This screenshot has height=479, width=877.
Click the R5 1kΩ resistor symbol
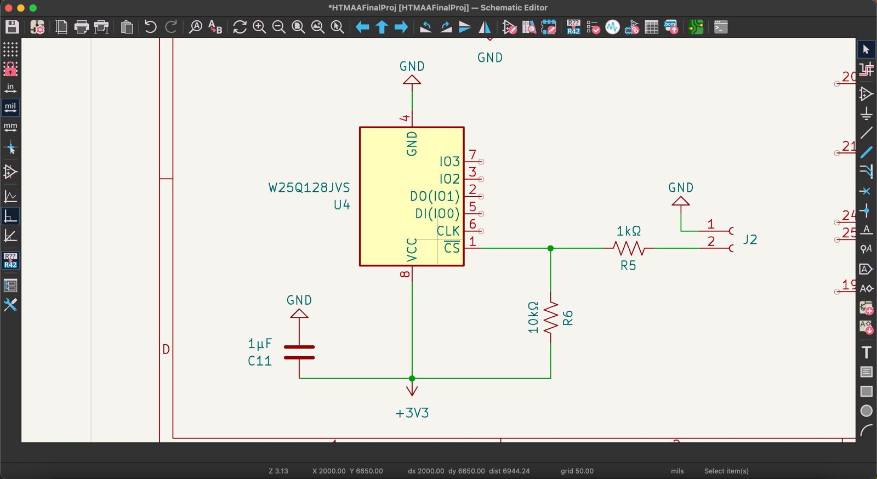point(628,248)
